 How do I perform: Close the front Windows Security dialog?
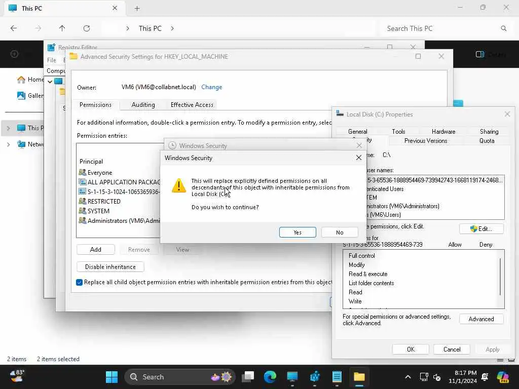tap(358, 158)
